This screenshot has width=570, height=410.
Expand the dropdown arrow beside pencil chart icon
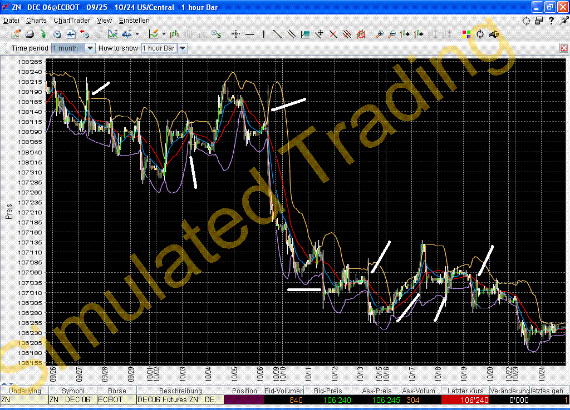pyautogui.click(x=164, y=34)
